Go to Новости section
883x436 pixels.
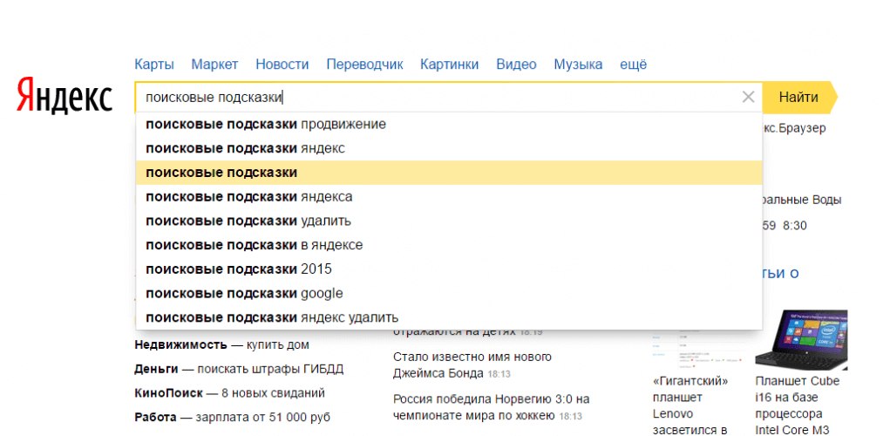tap(282, 65)
